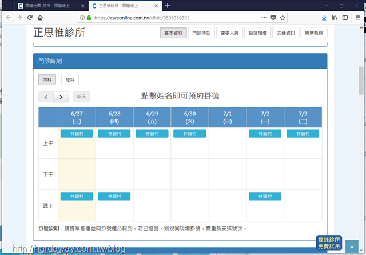This screenshot has width=366, height=255.
Task: Toggle the sidebar icon in toolbar
Action: point(345,18)
